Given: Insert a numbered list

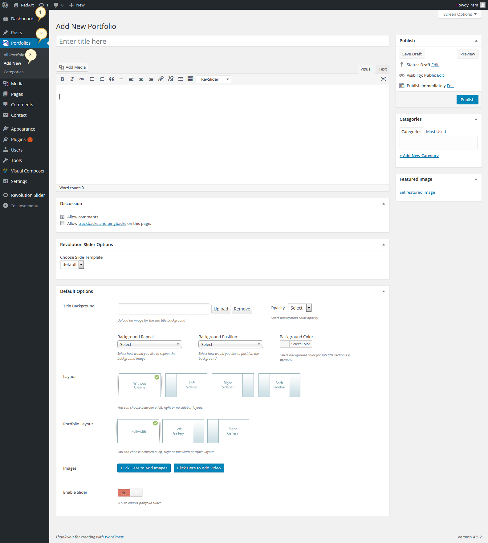Looking at the screenshot, I should 102,79.
